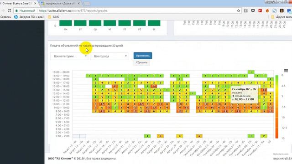This screenshot has height=164, width=292.
Task: Click the '12:00 – 13:00' row label
Action: pyautogui.click(x=61, y=97)
